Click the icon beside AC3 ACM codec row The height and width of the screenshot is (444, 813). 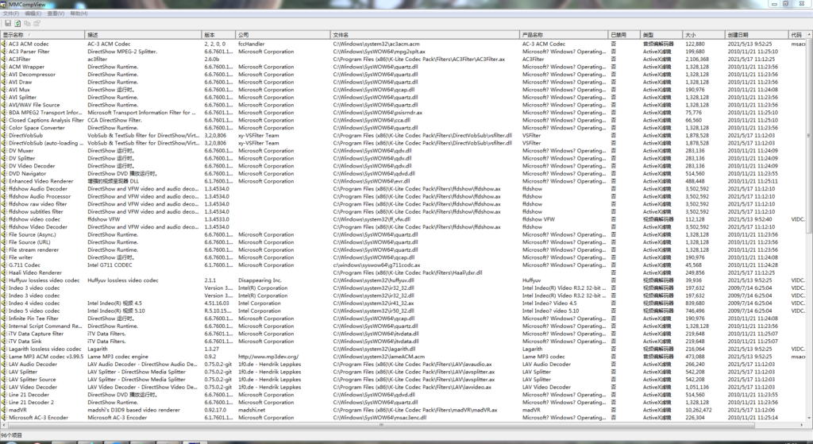coord(4,44)
